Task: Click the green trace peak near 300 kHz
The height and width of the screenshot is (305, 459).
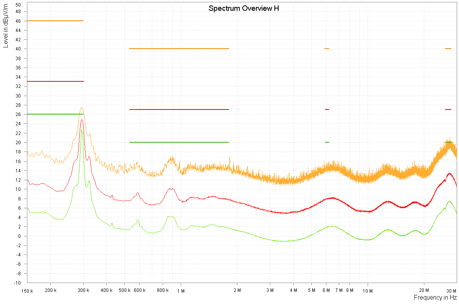Action: click(x=82, y=130)
